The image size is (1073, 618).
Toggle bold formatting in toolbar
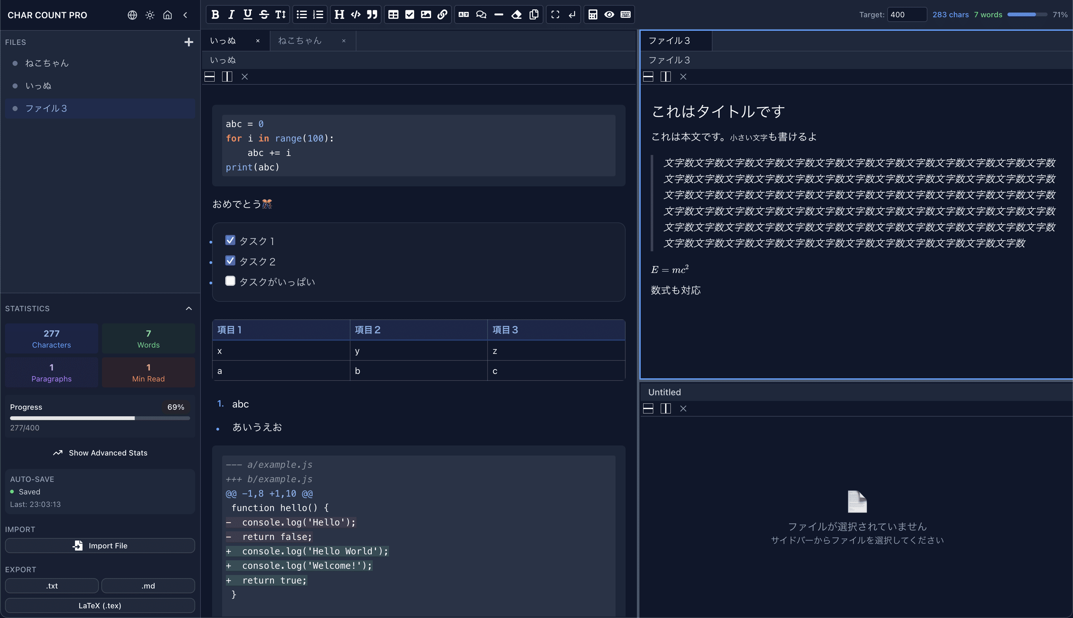[x=215, y=15]
